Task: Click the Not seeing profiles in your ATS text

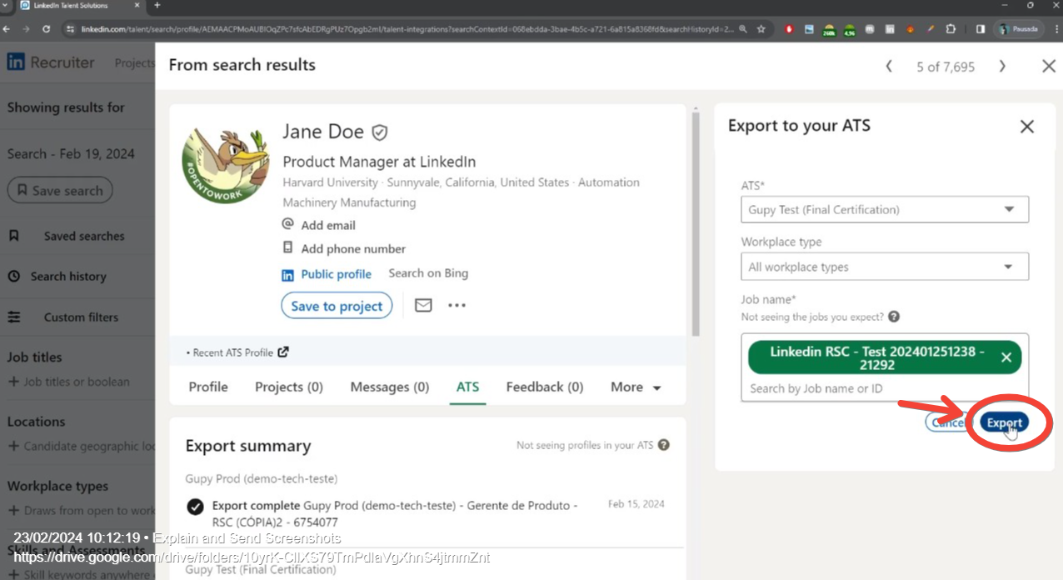Action: 585,445
